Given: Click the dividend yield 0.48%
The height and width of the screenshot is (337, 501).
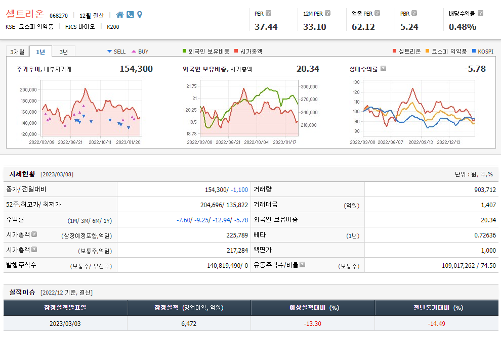Looking at the screenshot, I should coord(463,27).
